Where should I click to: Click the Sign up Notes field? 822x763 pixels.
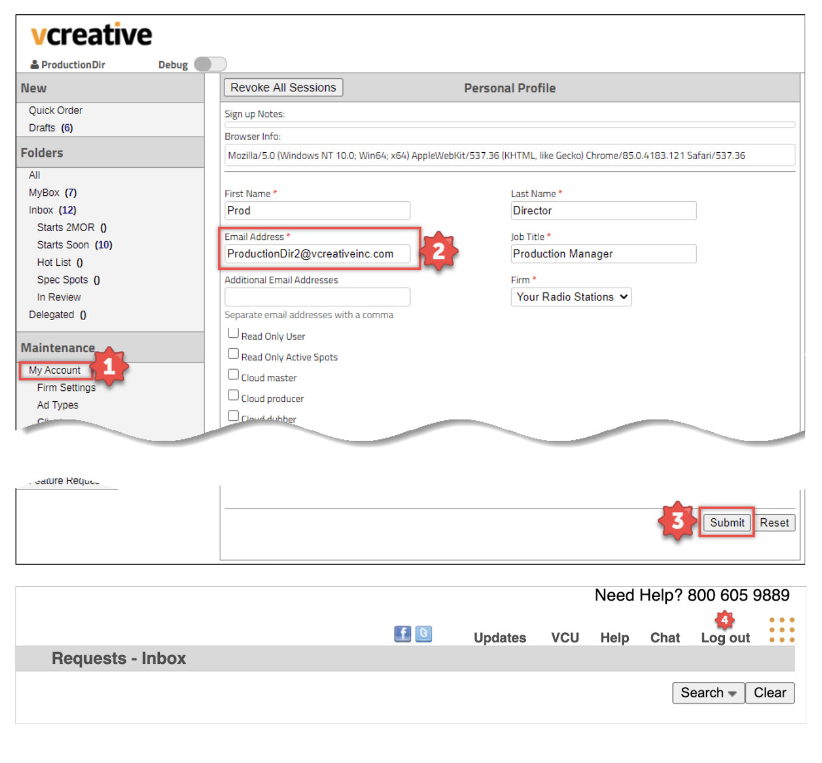tap(510, 125)
